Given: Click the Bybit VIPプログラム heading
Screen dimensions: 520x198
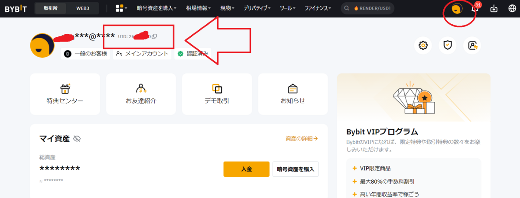Looking at the screenshot, I should pos(382,132).
